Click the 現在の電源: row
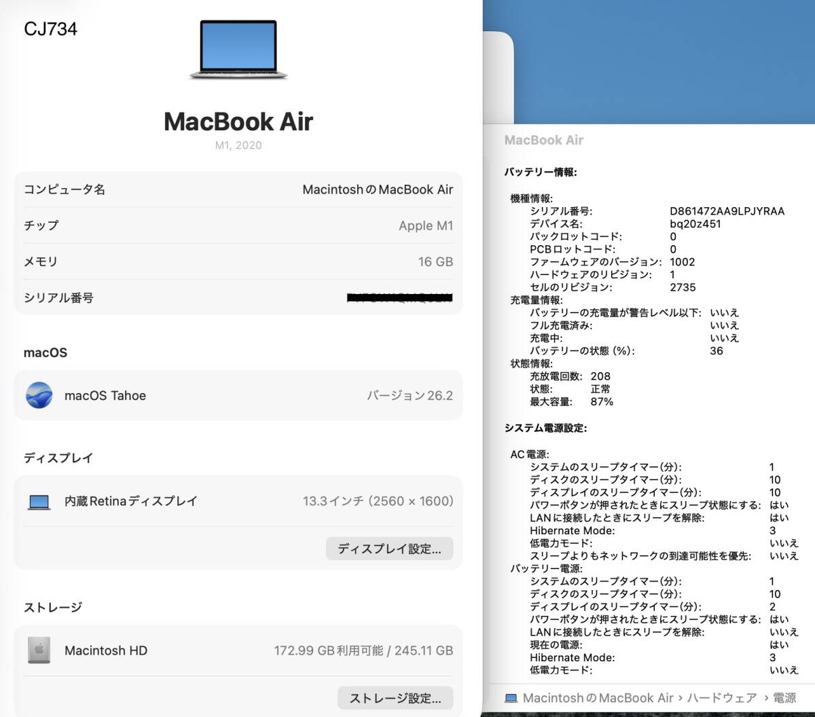The height and width of the screenshot is (717, 815). point(659,644)
